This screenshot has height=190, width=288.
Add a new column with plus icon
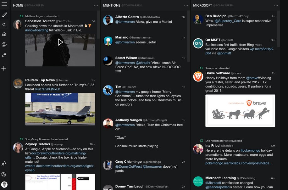(x=4, y=68)
